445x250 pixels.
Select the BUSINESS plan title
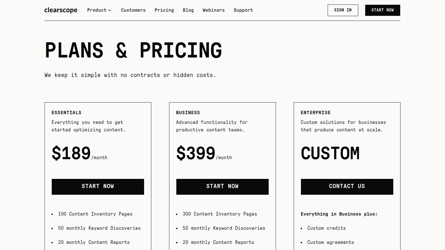pos(188,112)
